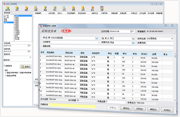Click the 发票号码 input field

(x=160, y=43)
